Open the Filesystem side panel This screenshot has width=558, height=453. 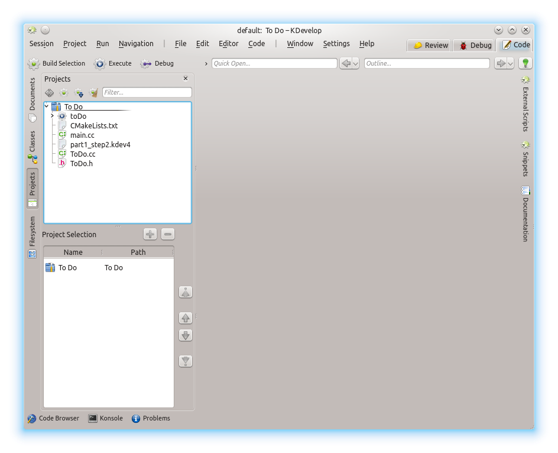[x=33, y=237]
